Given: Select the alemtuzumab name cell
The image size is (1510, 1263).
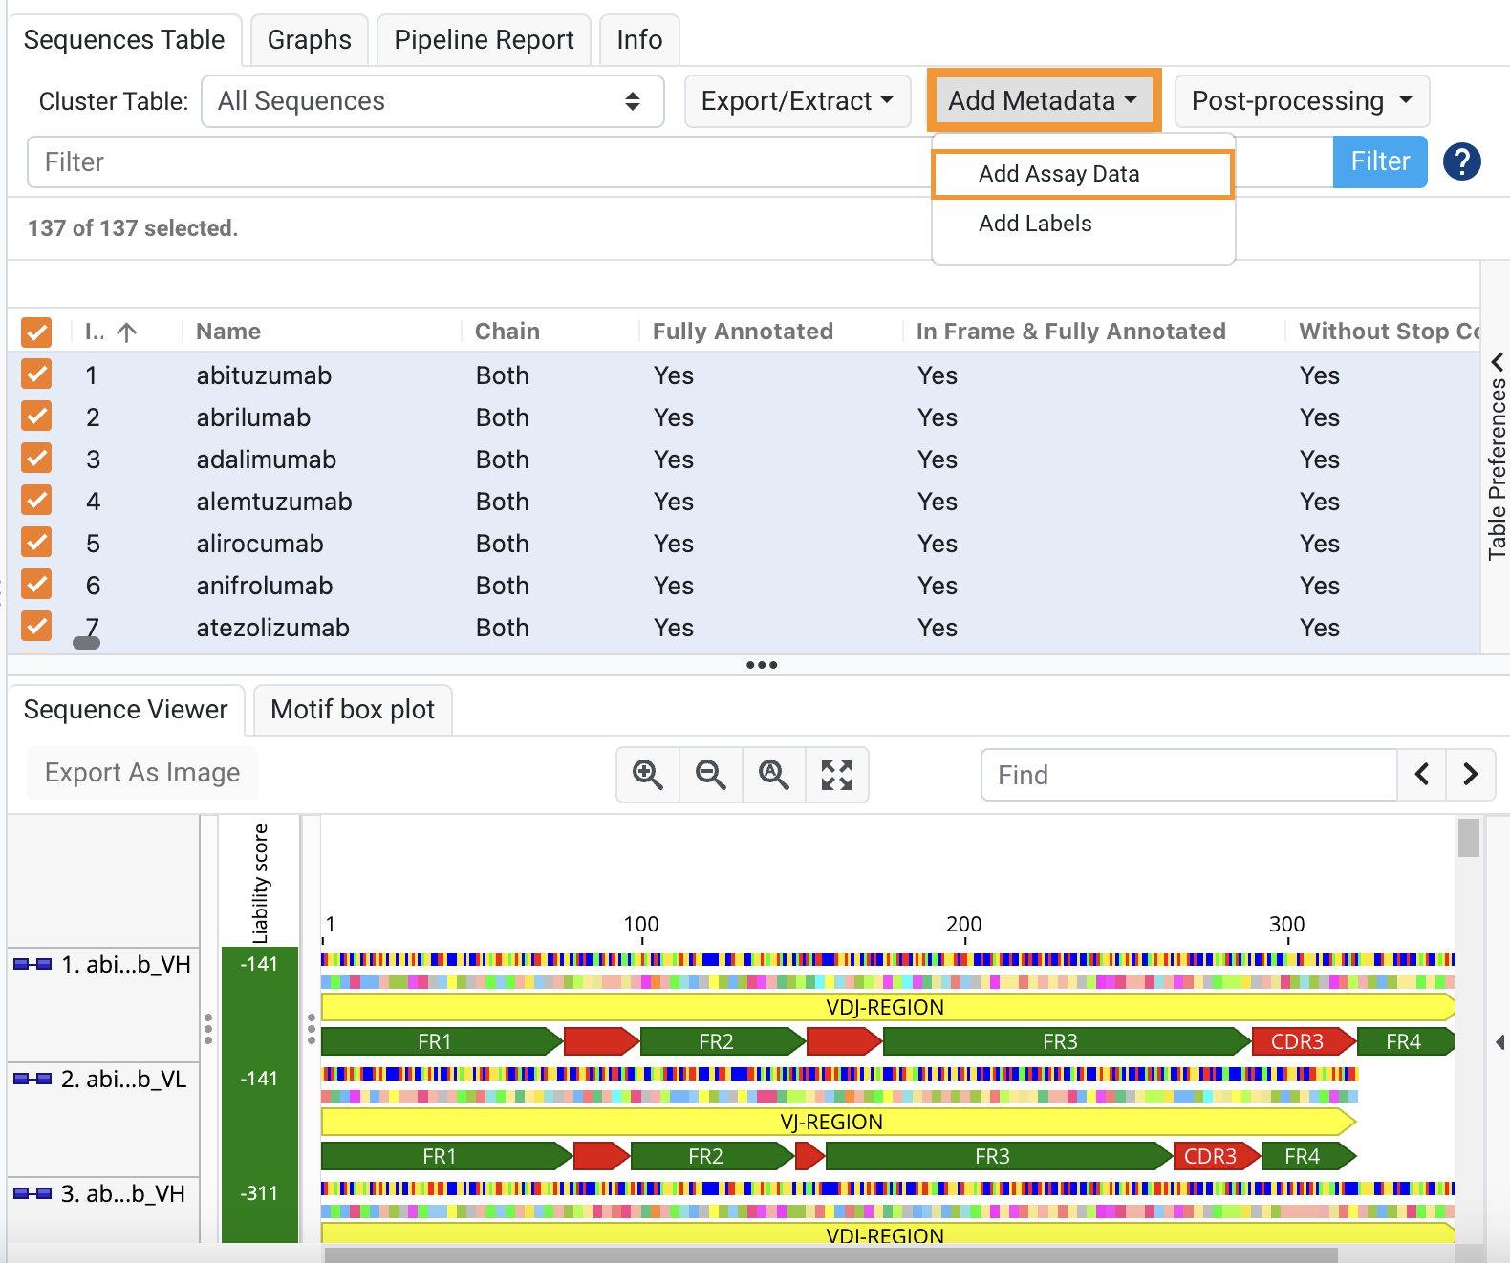Looking at the screenshot, I should [x=274, y=502].
